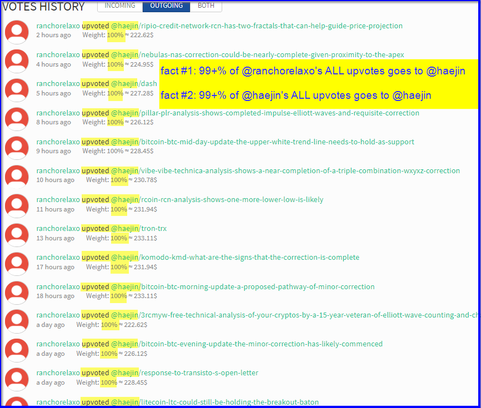Click ranchorelaxo avatar in rcoin-rcn row
The width and height of the screenshot is (481, 408).
[17, 206]
